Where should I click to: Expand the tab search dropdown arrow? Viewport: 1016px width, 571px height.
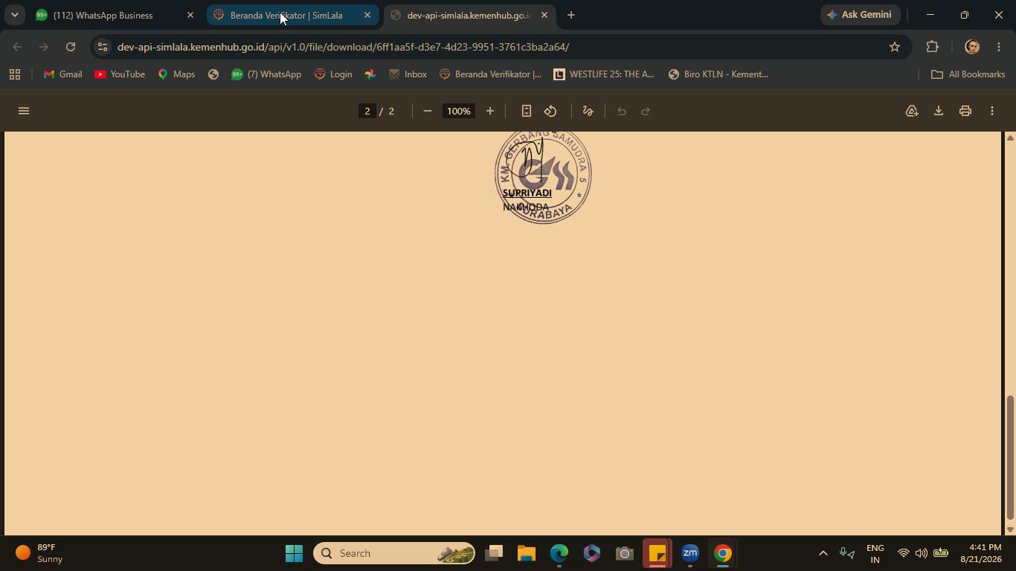point(14,15)
